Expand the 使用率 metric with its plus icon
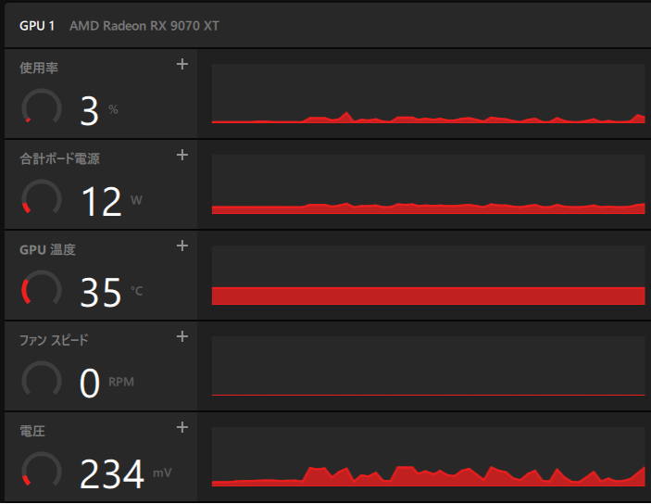Viewport: 651px width, 504px height. coord(182,64)
